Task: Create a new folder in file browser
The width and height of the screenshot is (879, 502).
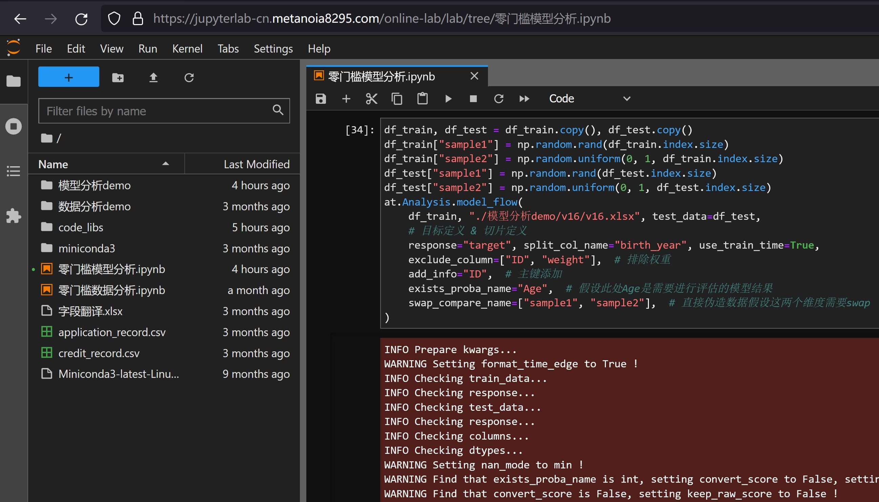Action: pyautogui.click(x=118, y=78)
